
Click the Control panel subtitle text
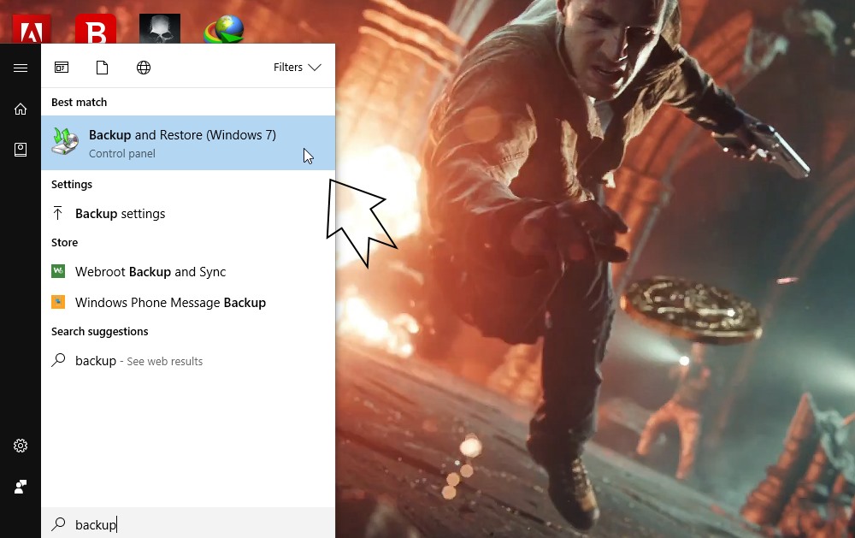pos(122,154)
